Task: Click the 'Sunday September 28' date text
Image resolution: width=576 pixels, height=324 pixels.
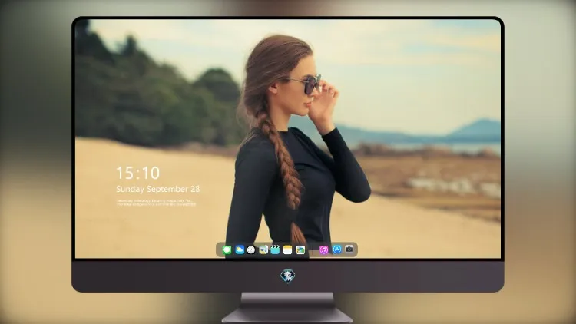Action: point(158,189)
